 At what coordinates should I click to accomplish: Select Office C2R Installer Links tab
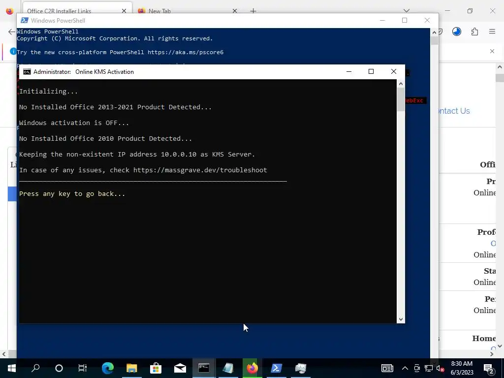pos(60,11)
